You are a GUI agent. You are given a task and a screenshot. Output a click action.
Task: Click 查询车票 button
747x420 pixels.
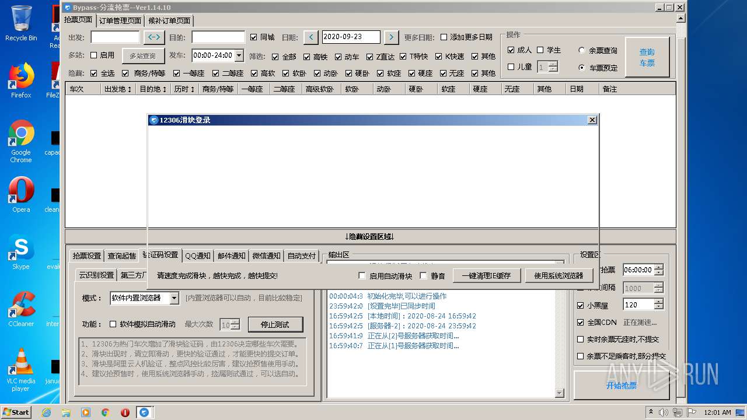(x=647, y=57)
